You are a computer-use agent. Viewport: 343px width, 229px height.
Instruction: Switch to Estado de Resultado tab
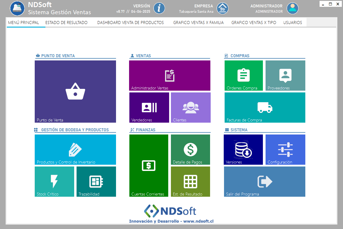(66, 23)
